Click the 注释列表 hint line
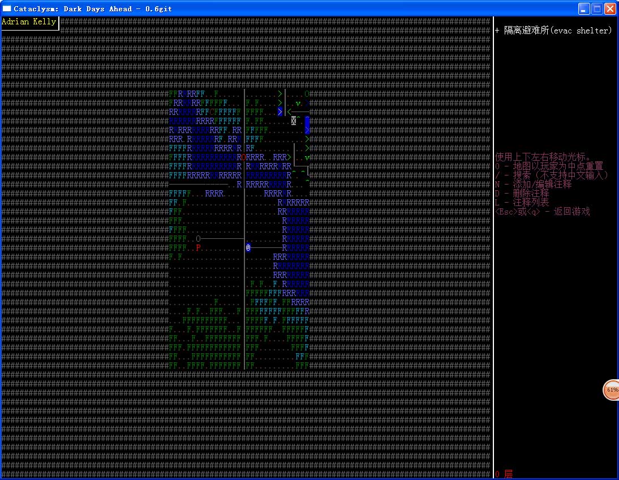The image size is (619, 480). pyautogui.click(x=522, y=202)
